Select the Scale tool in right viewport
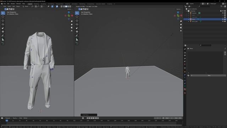227x128 pixels. pos(77,28)
